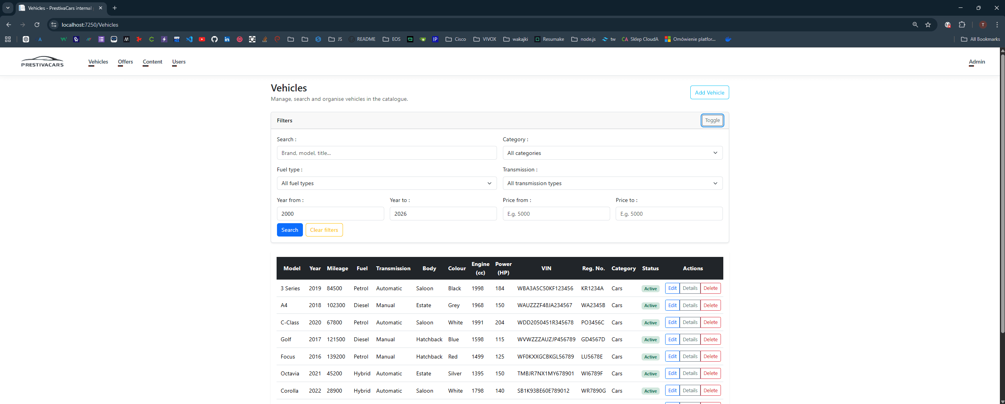Screen dimensions: 1005x404
Task: Expand the Category dropdown
Action: click(613, 153)
